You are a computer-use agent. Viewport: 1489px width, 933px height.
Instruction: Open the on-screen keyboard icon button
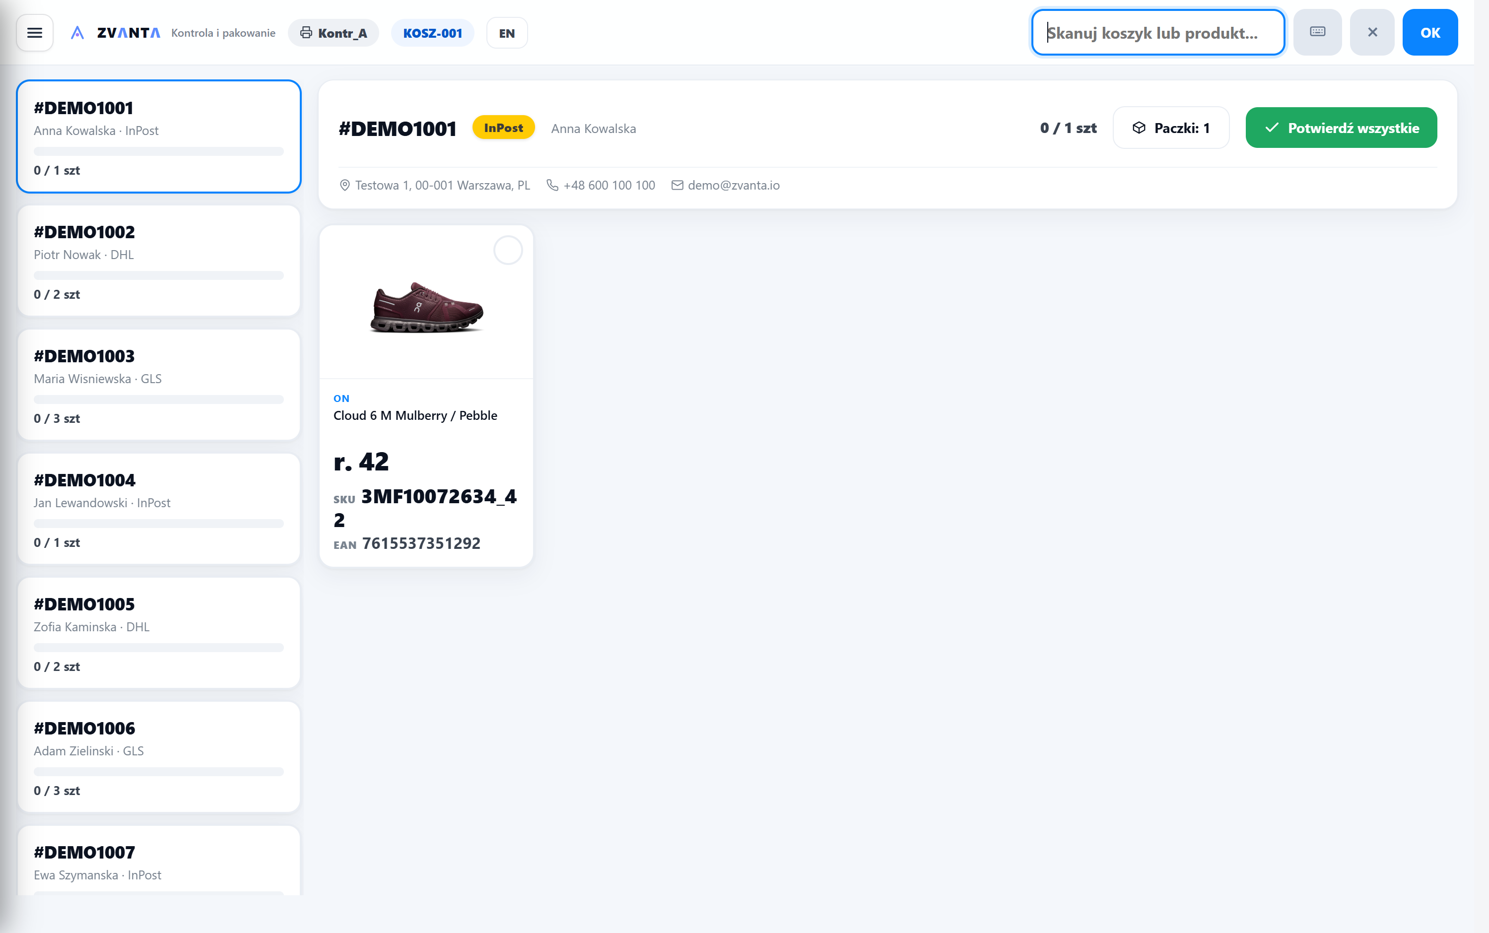(x=1317, y=32)
